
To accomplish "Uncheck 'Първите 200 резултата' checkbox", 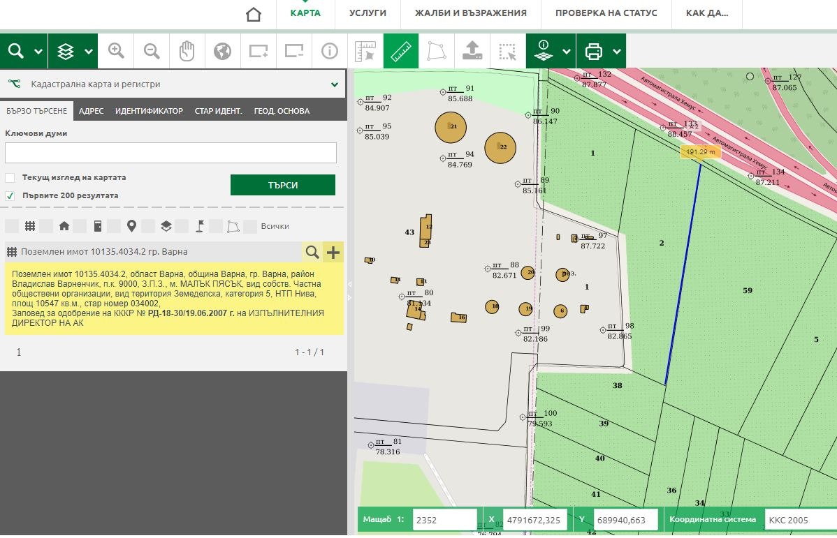I will 10,196.
